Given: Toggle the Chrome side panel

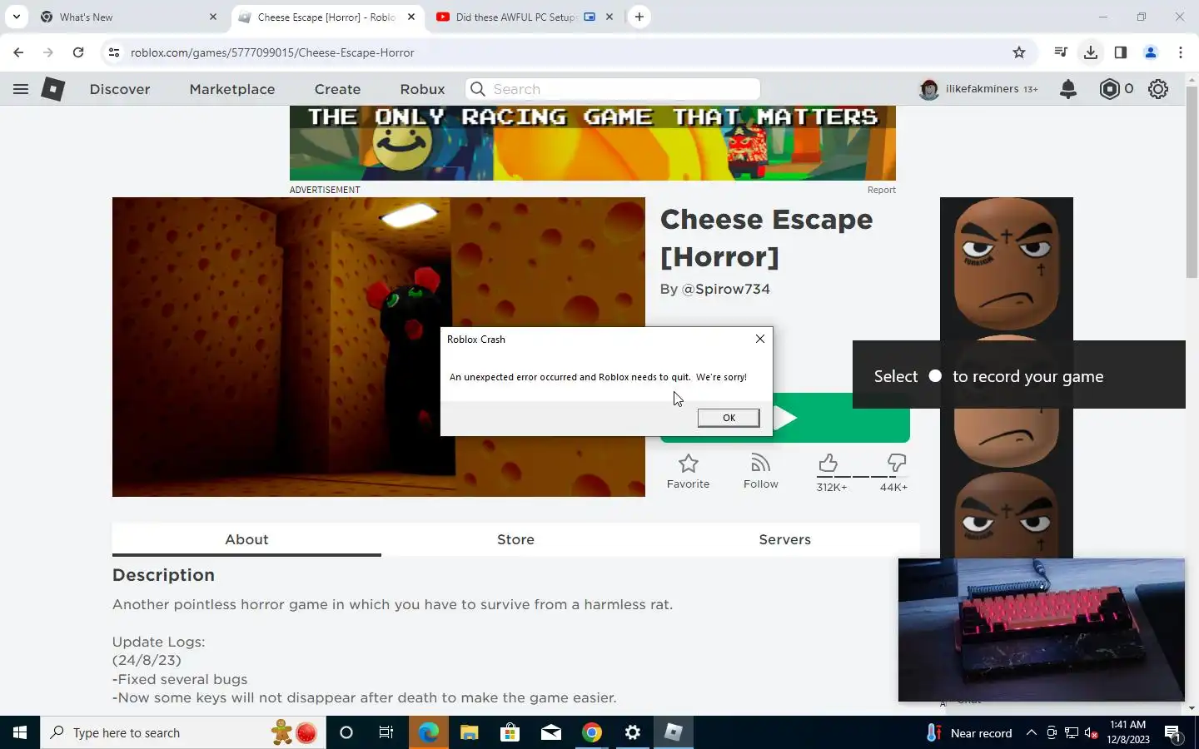Looking at the screenshot, I should (x=1120, y=52).
